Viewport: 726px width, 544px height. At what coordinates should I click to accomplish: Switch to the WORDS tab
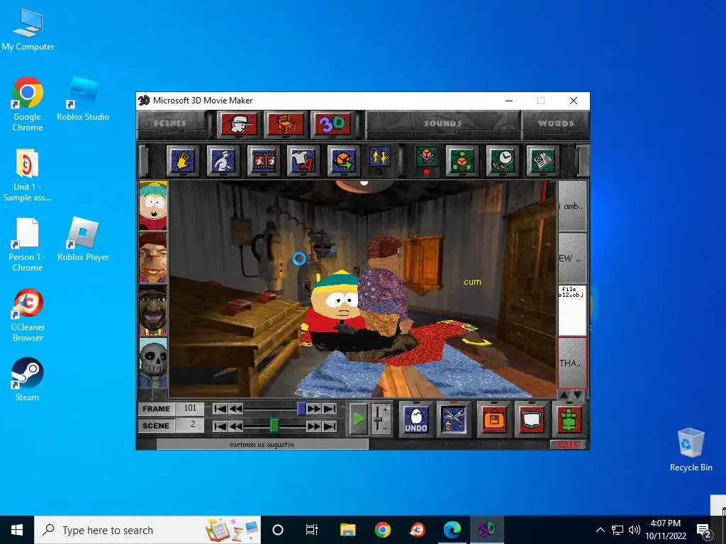tap(556, 123)
